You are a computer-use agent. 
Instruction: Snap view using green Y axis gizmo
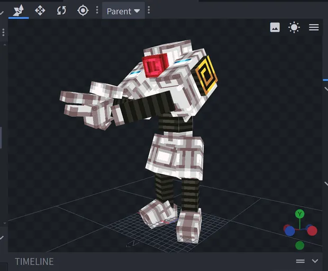(x=299, y=214)
